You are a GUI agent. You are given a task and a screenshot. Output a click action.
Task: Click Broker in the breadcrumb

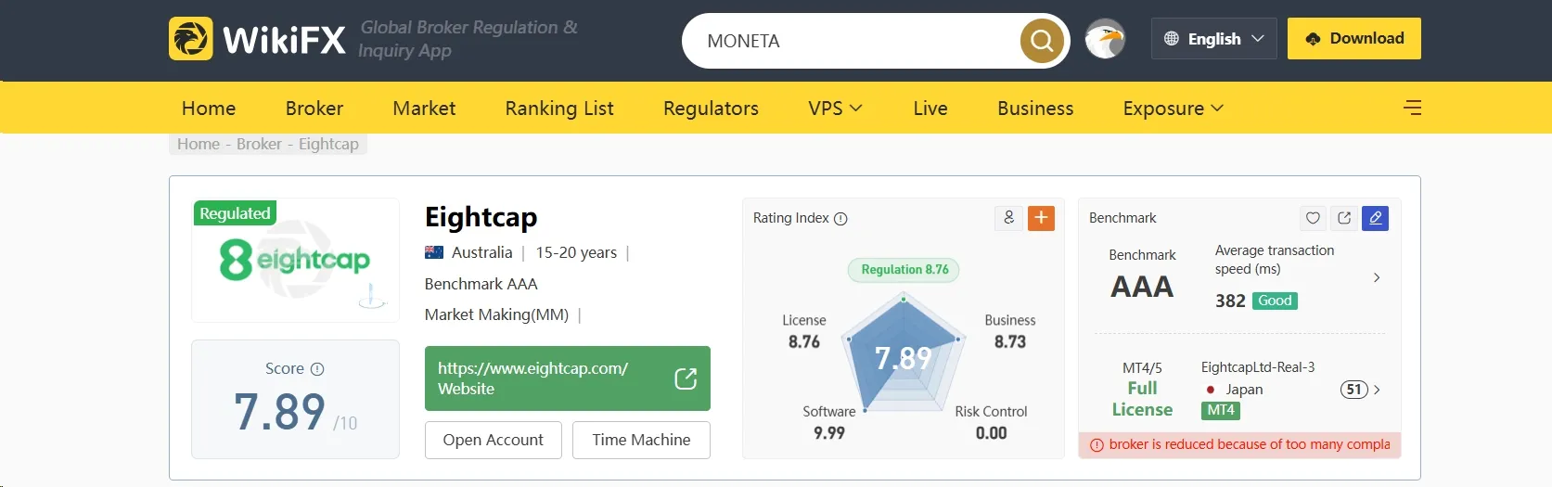click(259, 144)
